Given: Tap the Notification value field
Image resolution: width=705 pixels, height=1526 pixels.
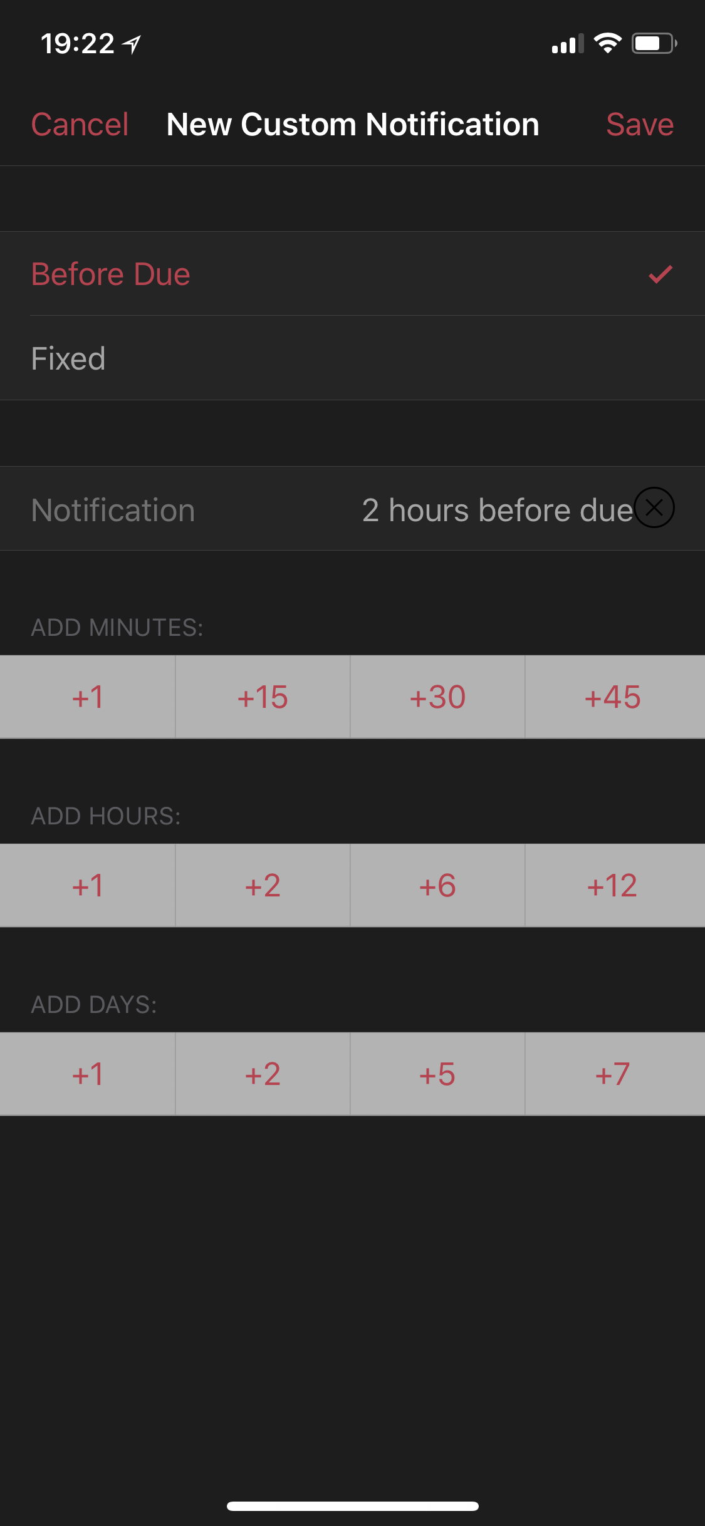Looking at the screenshot, I should click(x=497, y=510).
